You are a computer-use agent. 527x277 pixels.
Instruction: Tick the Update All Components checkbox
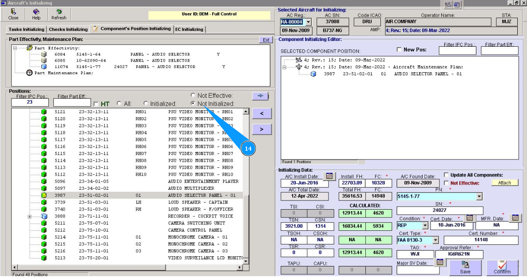446,175
